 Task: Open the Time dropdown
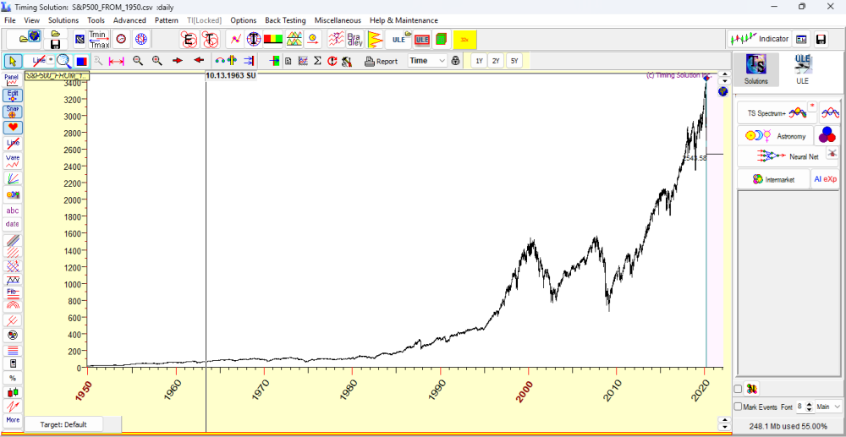coord(428,61)
